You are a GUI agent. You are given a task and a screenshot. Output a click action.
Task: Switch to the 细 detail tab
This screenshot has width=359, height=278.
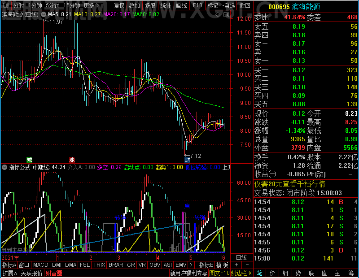tap(285, 273)
